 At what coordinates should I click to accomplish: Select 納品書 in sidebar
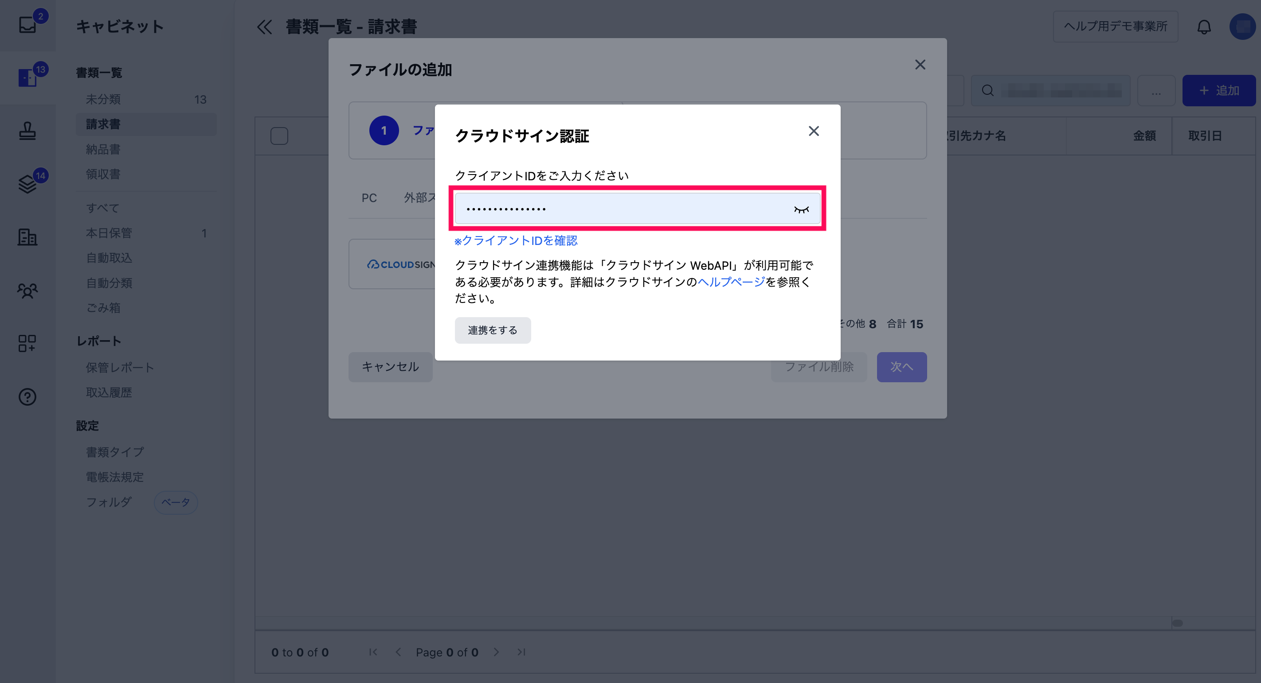click(146, 149)
